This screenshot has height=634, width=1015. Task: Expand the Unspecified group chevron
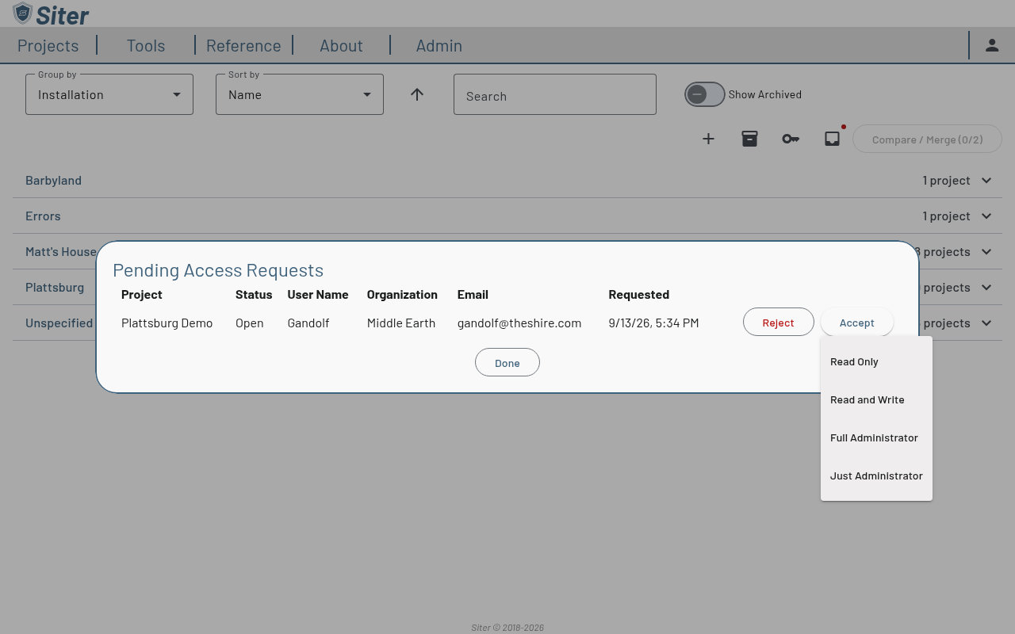click(x=986, y=323)
